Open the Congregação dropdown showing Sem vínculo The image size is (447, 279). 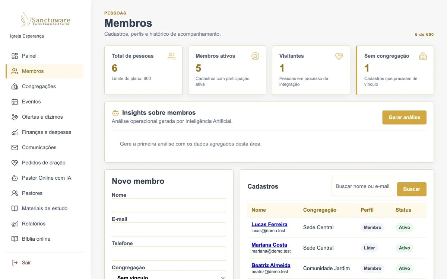tap(169, 275)
